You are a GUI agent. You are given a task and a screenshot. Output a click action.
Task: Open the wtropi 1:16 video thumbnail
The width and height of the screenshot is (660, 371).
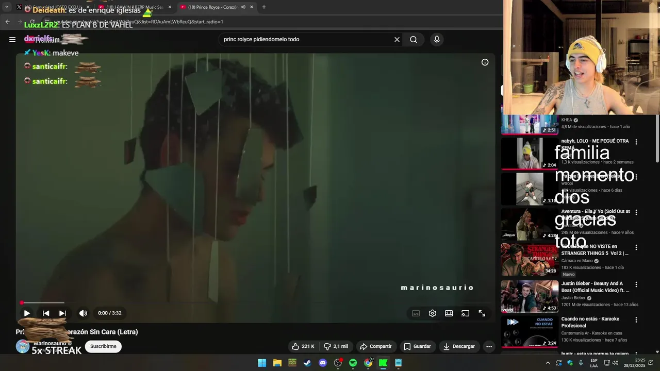530,189
